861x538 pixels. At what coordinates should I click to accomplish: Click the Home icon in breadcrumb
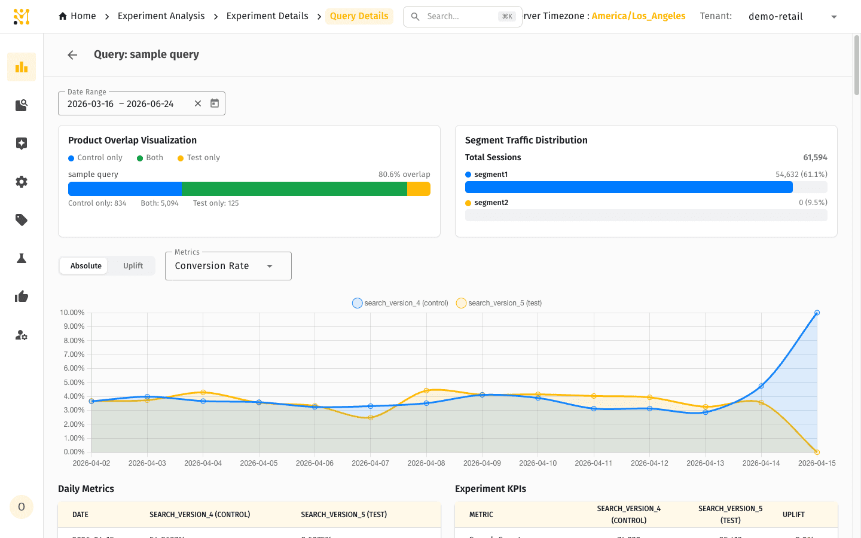[63, 16]
